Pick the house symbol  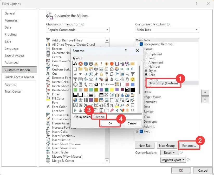click(112, 69)
